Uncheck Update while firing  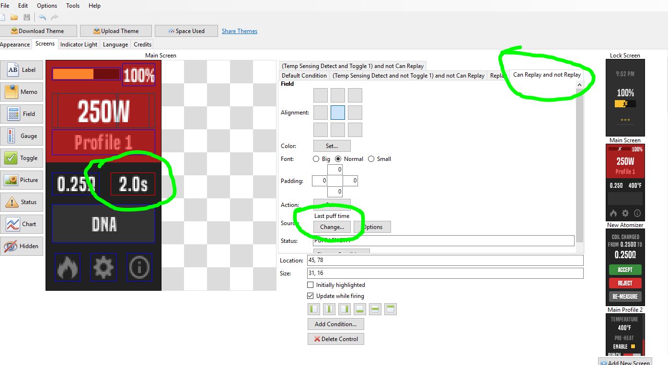tap(311, 296)
